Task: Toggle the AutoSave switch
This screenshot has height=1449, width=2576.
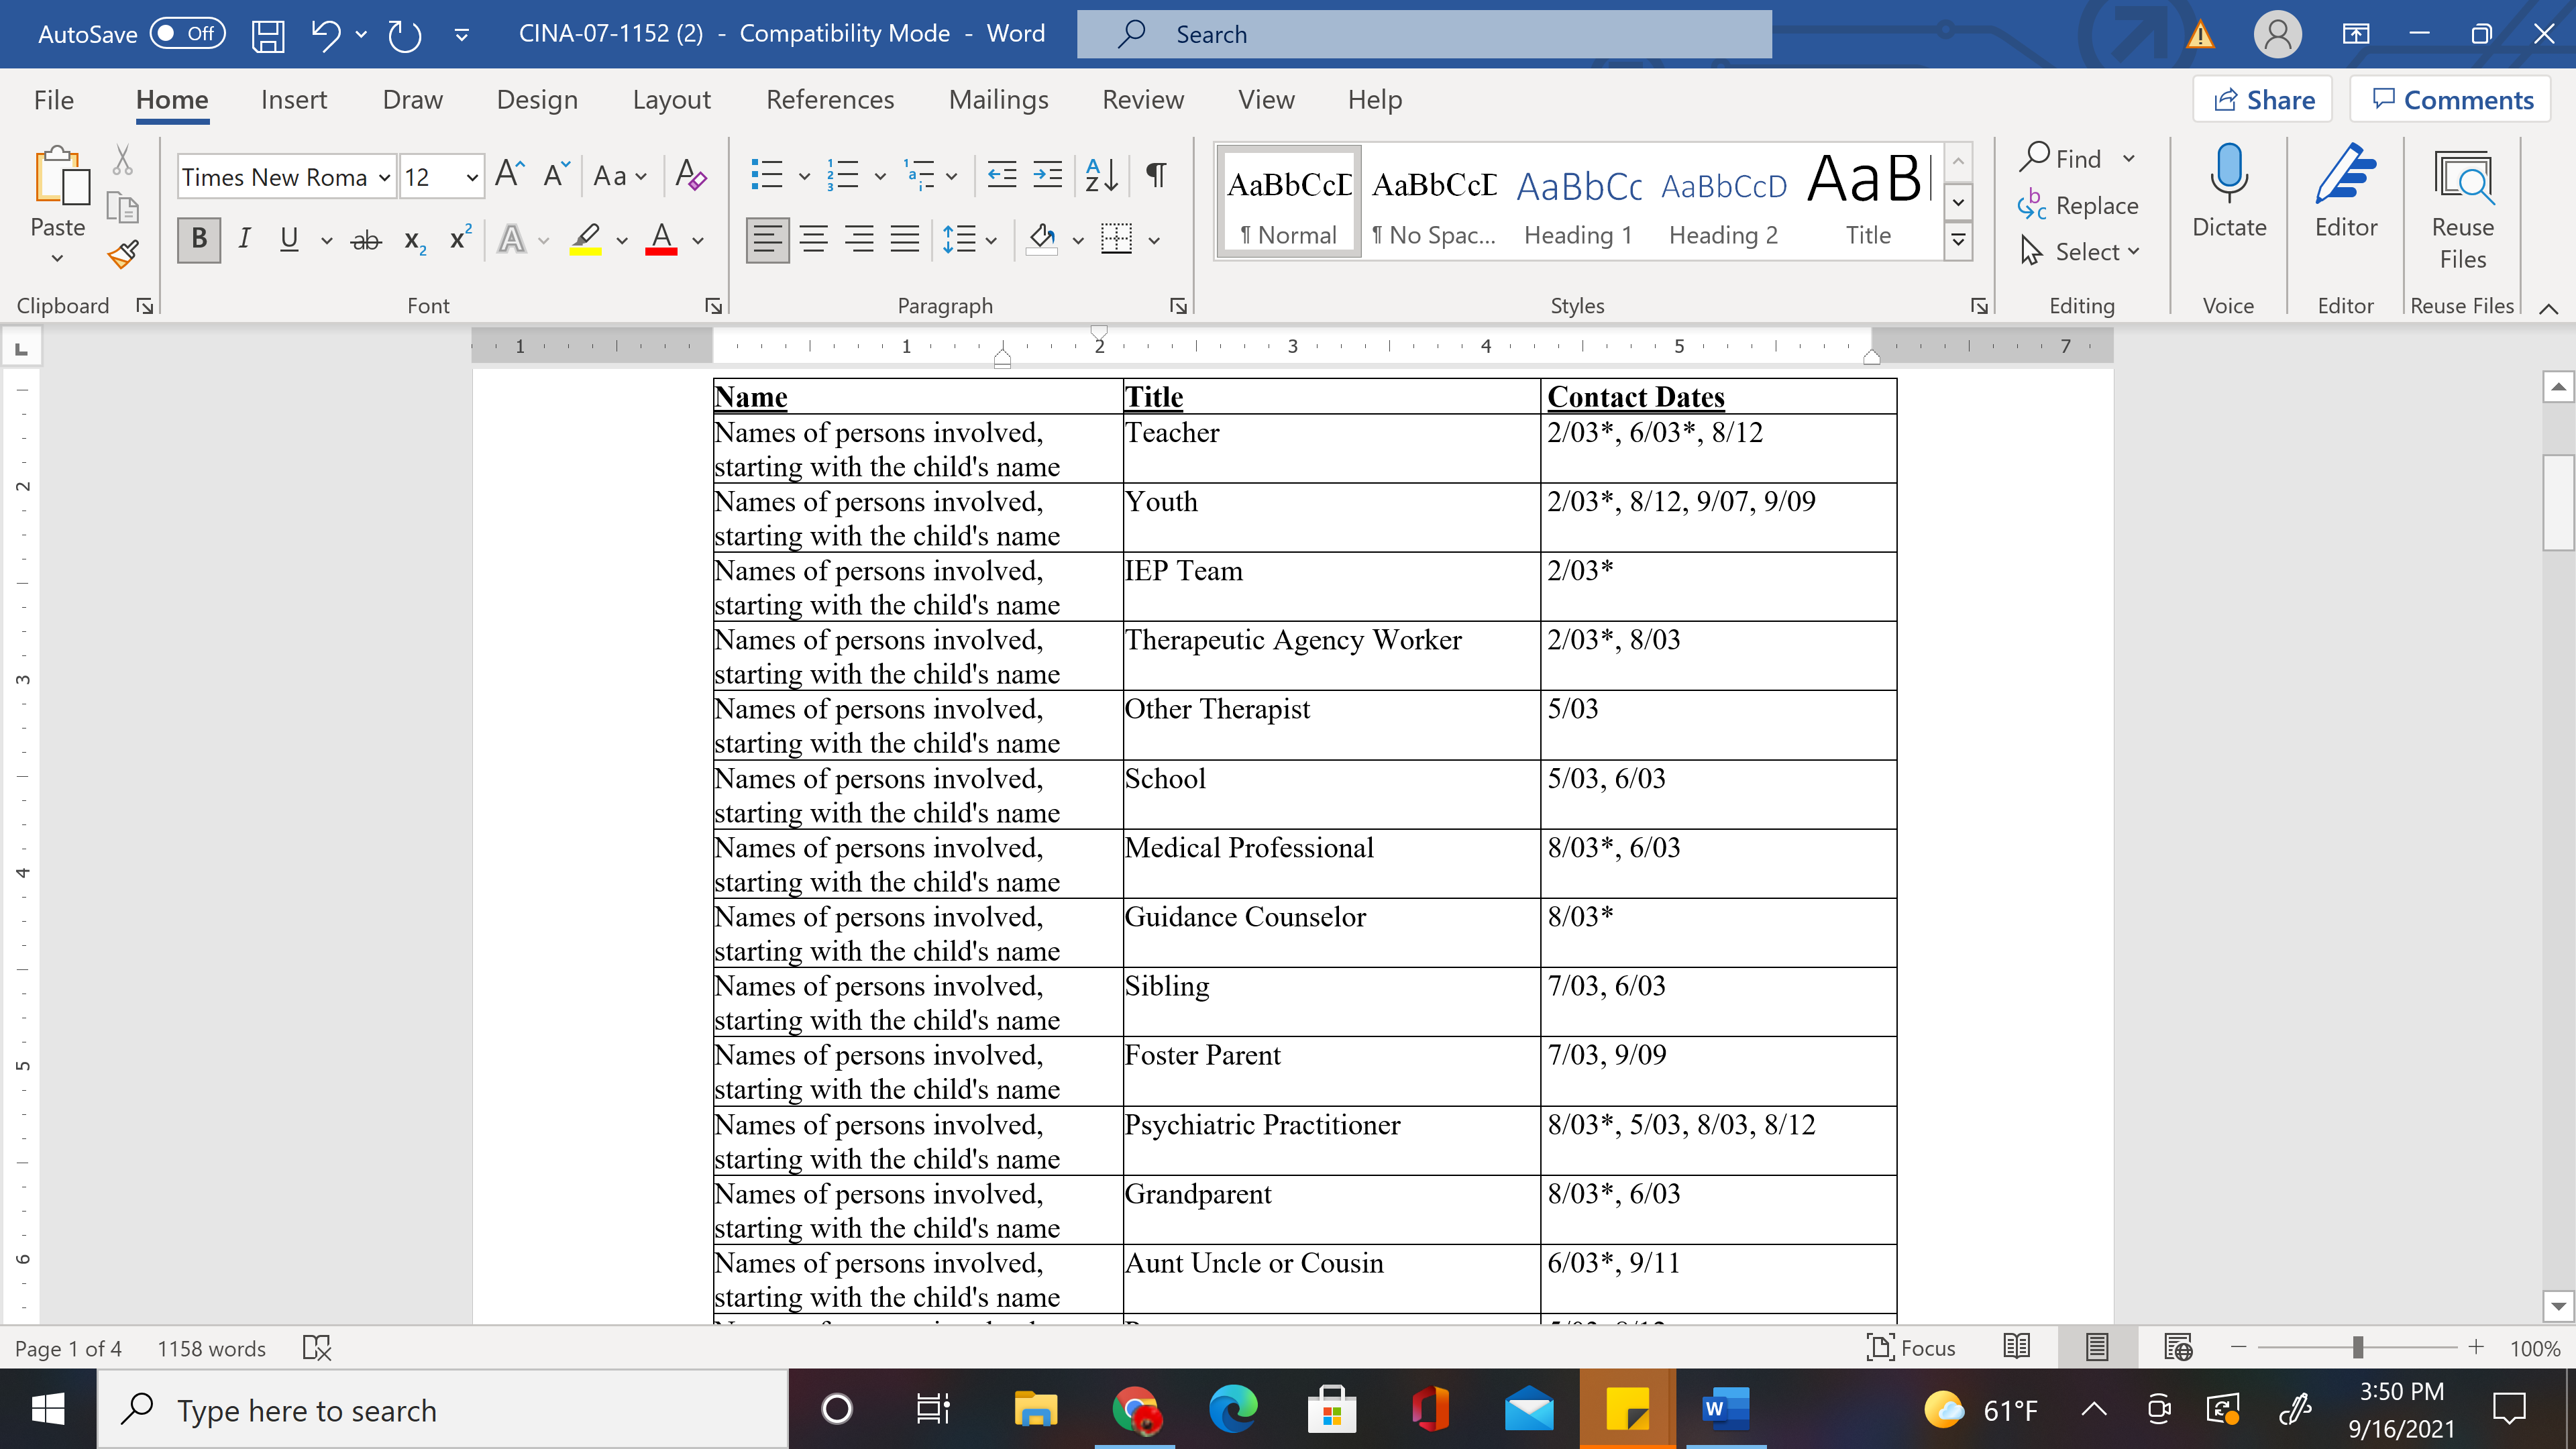Action: pos(188,34)
